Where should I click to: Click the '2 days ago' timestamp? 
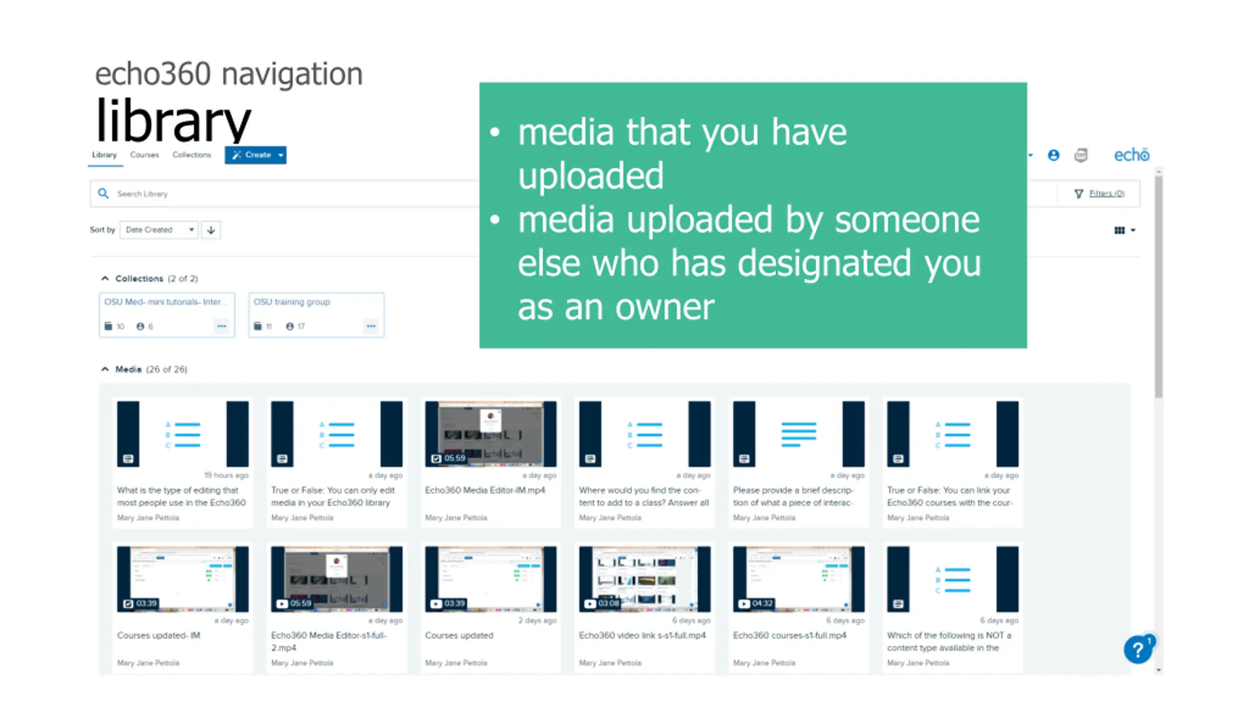[537, 620]
